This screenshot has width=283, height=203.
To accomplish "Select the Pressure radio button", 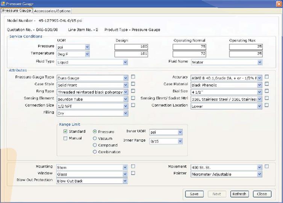I will 95,132.
